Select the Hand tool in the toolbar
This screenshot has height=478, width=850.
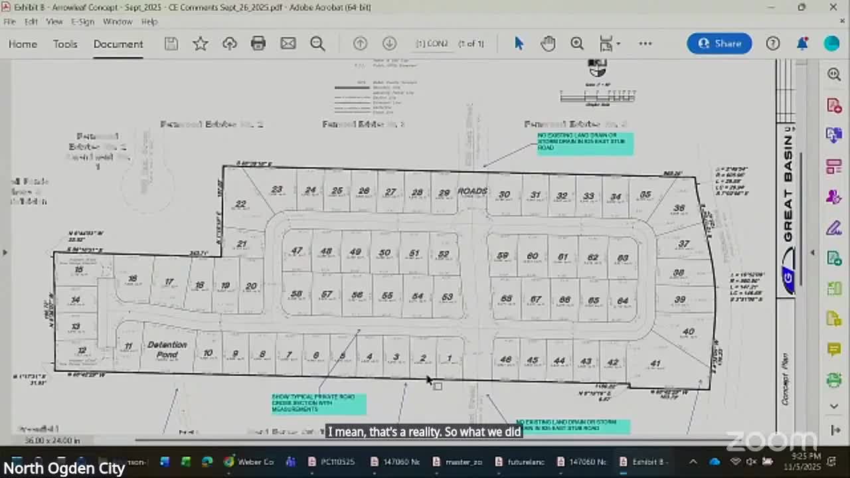pyautogui.click(x=548, y=43)
